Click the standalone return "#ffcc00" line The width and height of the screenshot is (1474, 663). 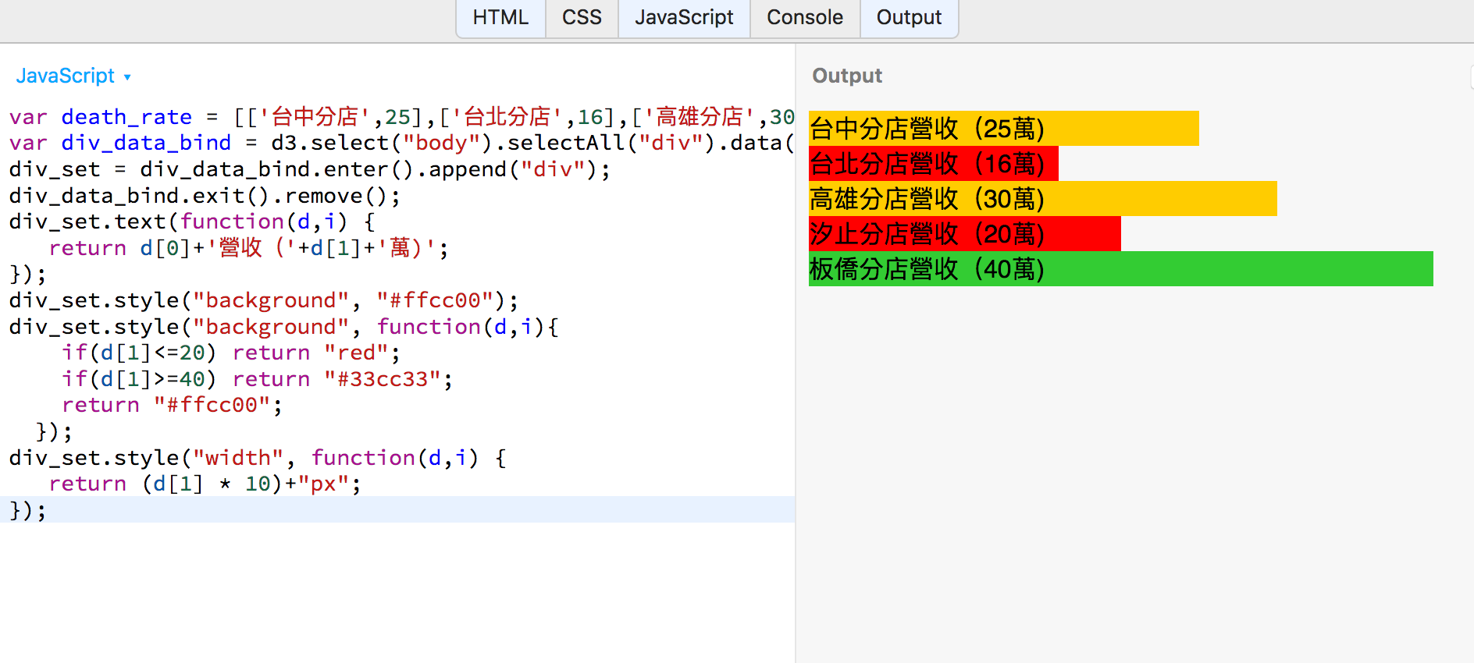(172, 405)
